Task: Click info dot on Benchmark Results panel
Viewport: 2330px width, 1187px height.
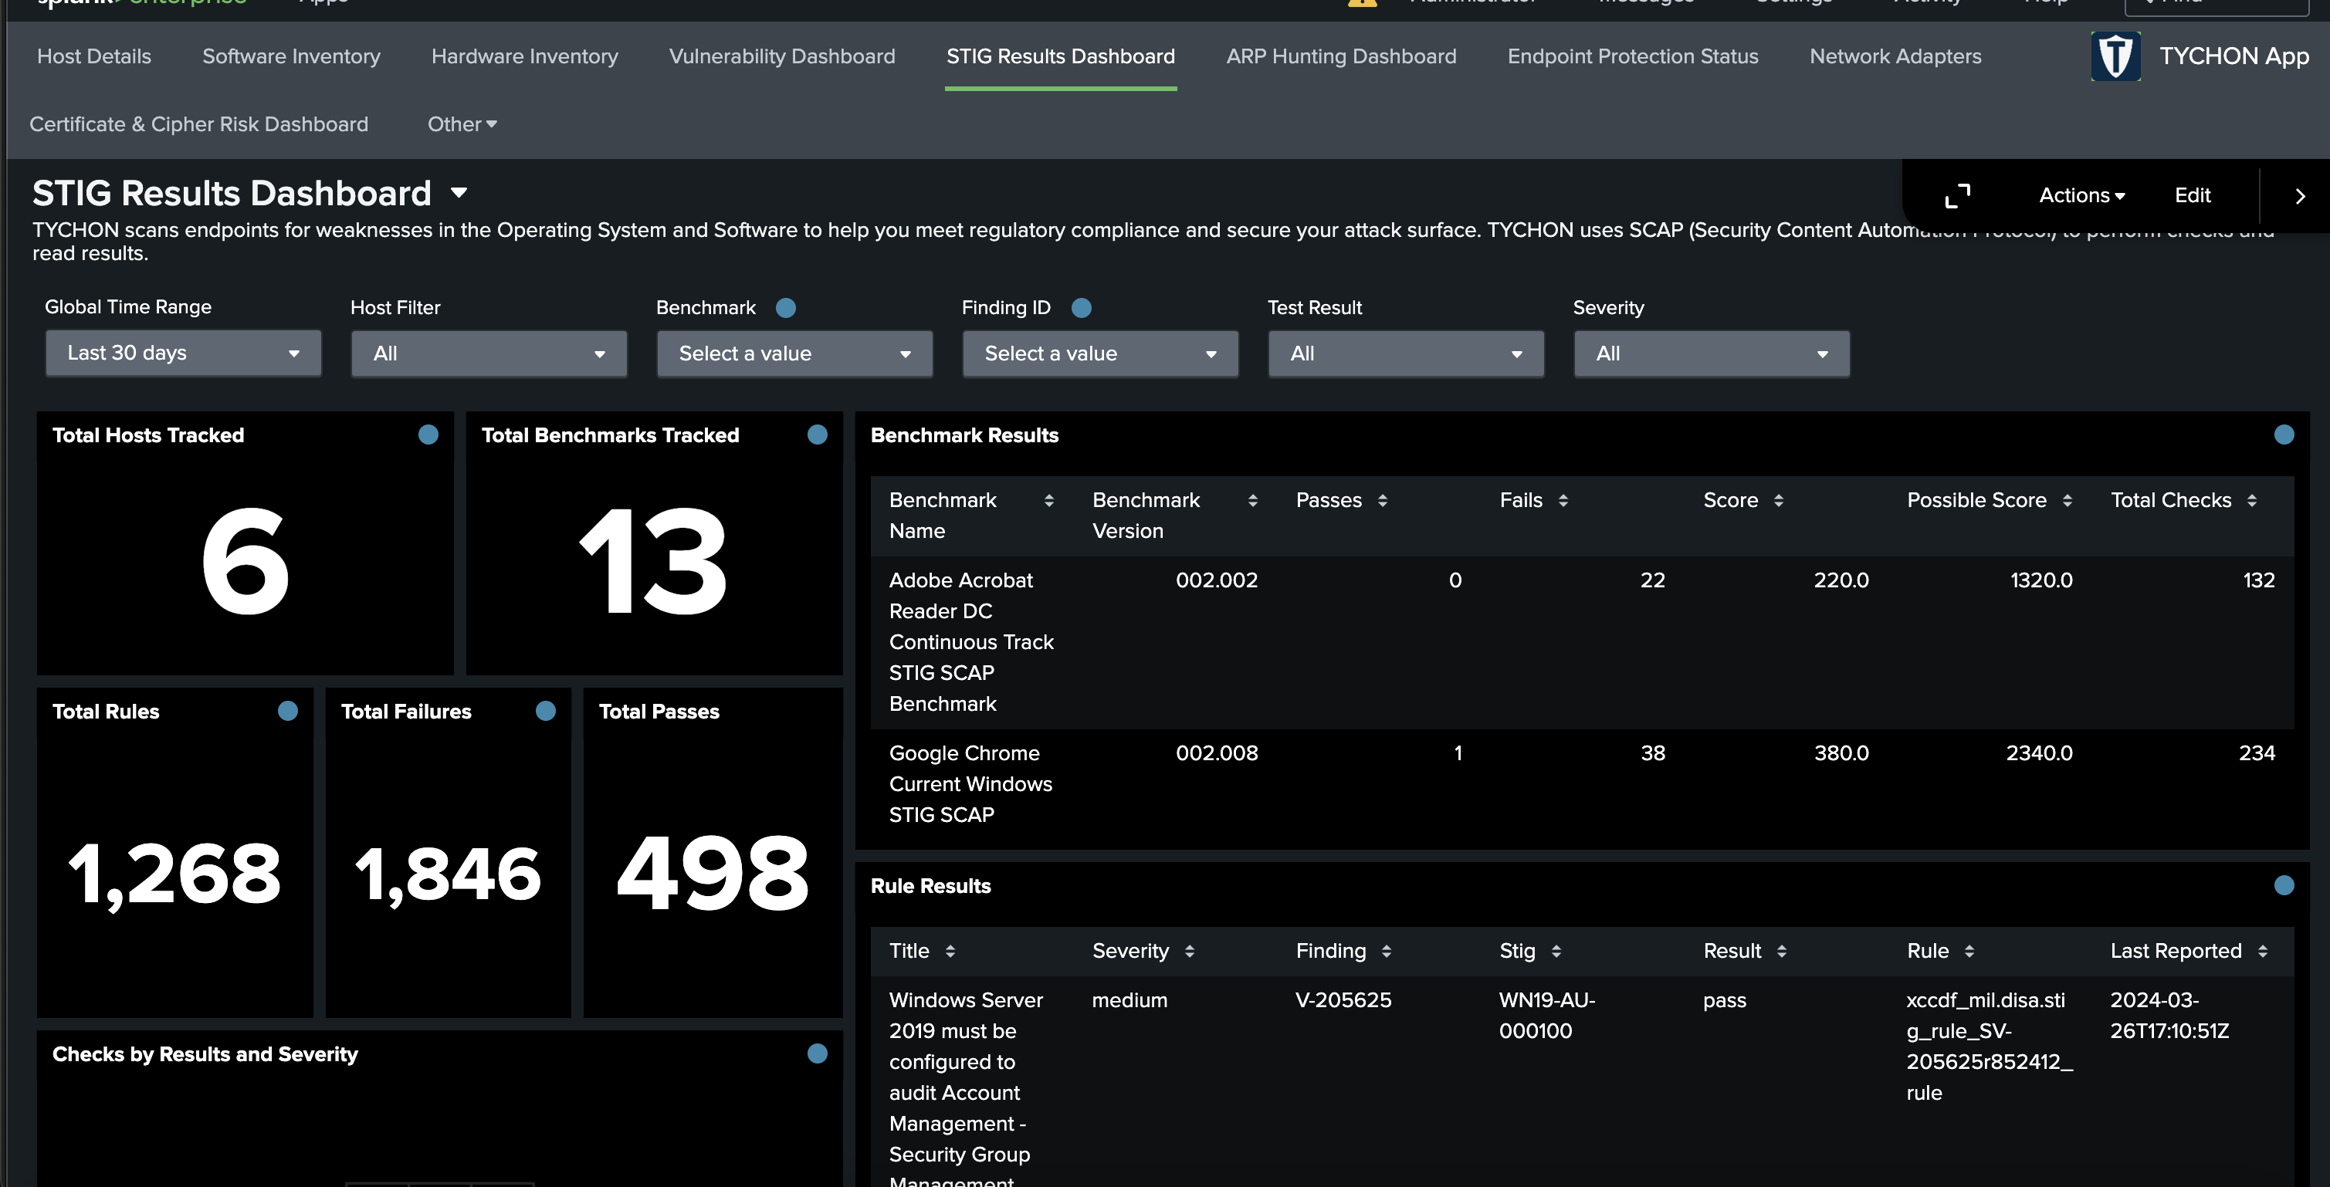Action: [x=2284, y=435]
